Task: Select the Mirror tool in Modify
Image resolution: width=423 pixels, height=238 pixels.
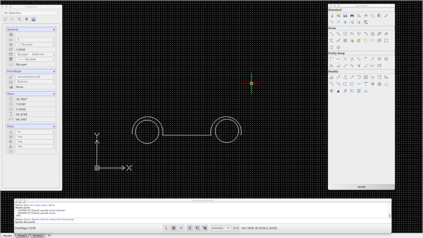Action: pyautogui.click(x=345, y=77)
